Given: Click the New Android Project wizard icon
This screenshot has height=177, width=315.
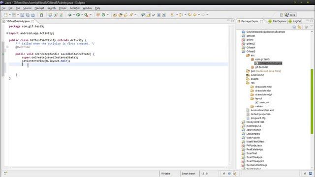Looking at the screenshot, I should pos(50,15).
